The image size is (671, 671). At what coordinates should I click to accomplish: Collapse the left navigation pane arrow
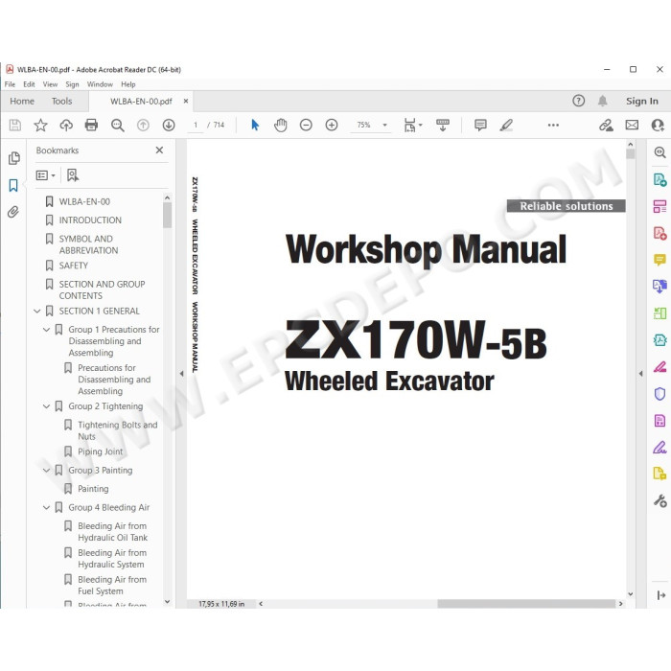point(181,374)
